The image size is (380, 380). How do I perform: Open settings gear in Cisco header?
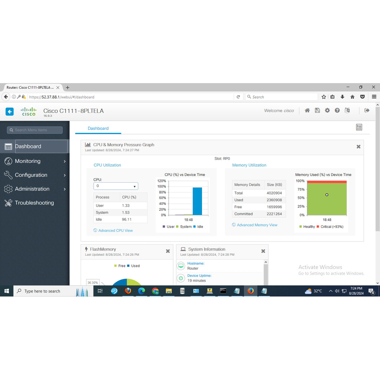pyautogui.click(x=327, y=111)
